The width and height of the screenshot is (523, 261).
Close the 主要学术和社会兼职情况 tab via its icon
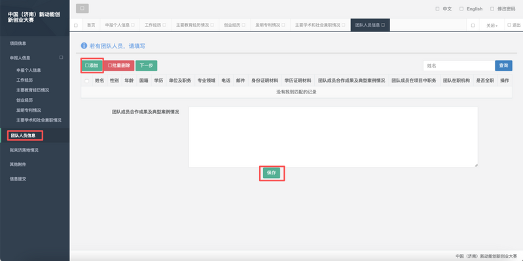(x=343, y=25)
